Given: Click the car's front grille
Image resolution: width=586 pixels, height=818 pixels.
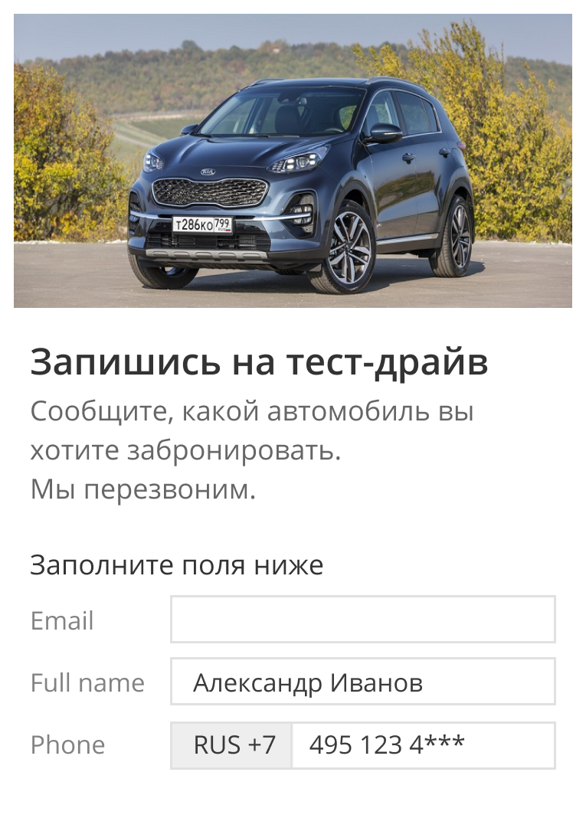Looking at the screenshot, I should [x=210, y=192].
